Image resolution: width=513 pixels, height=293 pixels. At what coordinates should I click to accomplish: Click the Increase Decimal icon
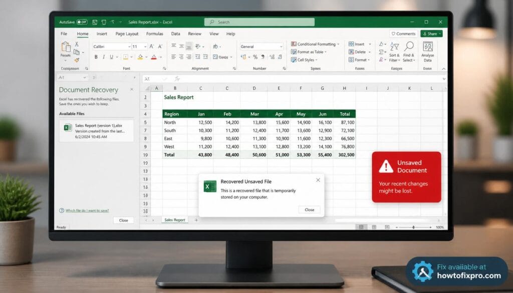272,57
